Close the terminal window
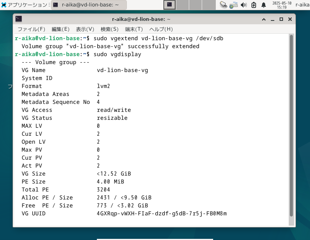The width and height of the screenshot is (310, 240). 290,19
